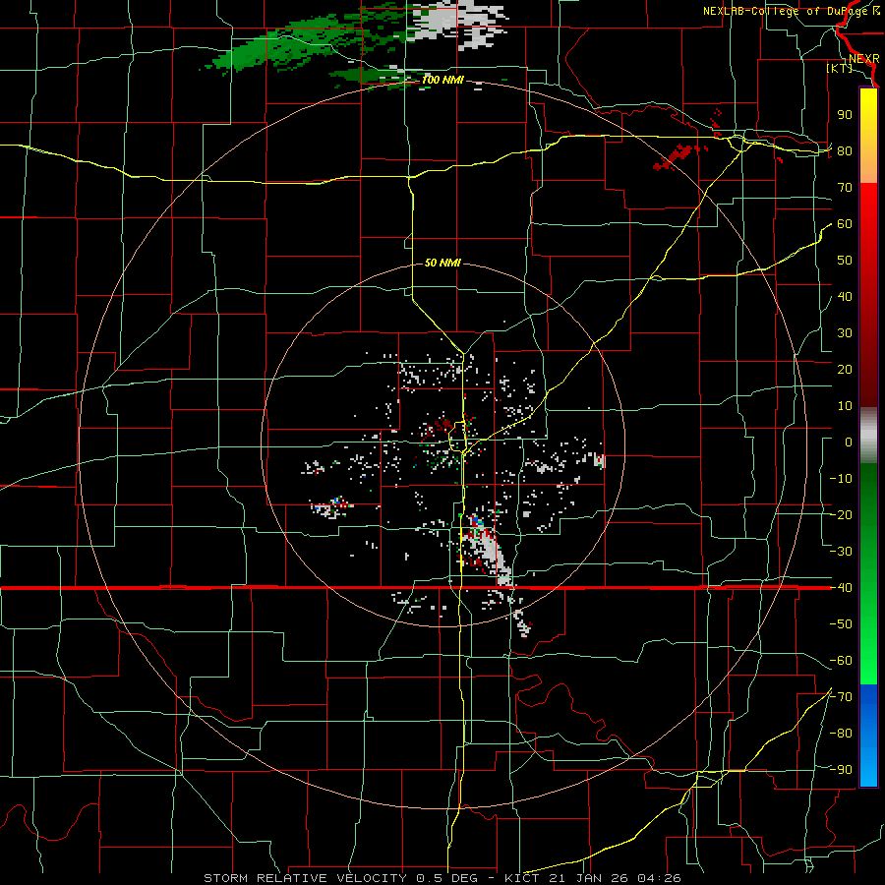Select the -50 value on velocity scale
The height and width of the screenshot is (885, 885).
(841, 624)
